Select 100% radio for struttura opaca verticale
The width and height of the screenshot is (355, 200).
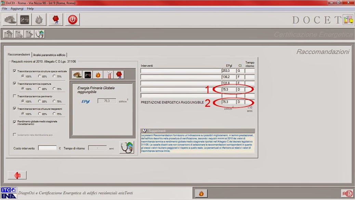click(x=23, y=76)
